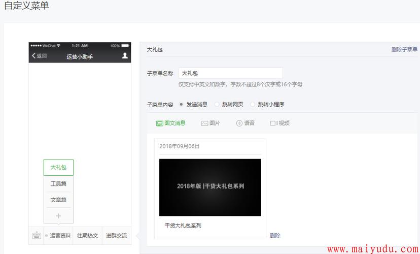Open the profile icon in phone header
Viewport: 420px width, 254px height.
click(125, 55)
